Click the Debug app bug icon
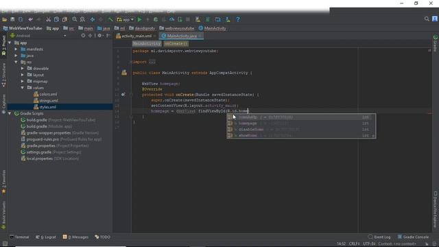 156,19
